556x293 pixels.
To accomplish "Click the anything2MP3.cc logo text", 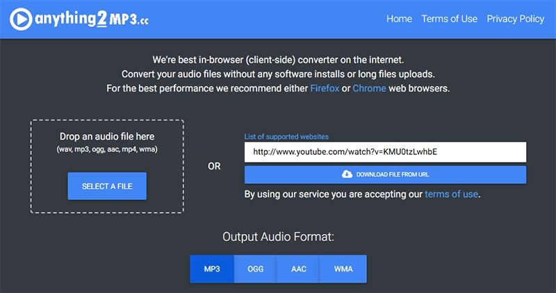I will pos(90,20).
